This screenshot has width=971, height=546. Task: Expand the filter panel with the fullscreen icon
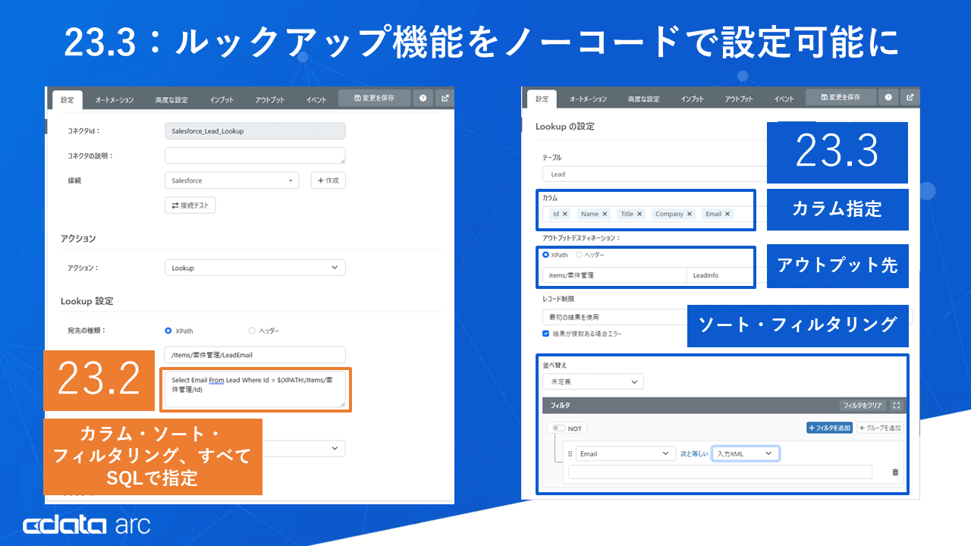(x=897, y=405)
